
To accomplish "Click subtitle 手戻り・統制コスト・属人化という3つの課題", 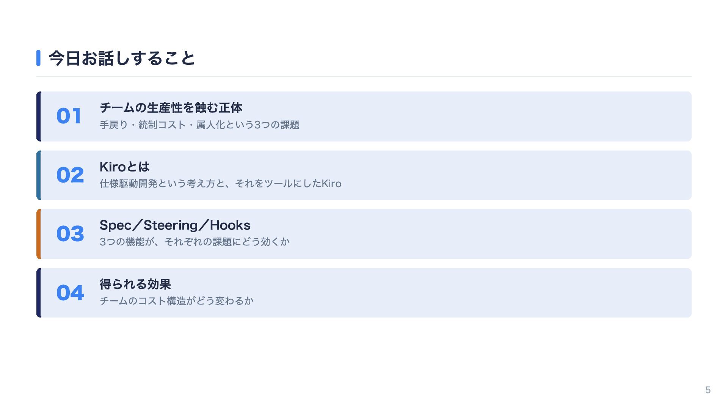I will [199, 125].
